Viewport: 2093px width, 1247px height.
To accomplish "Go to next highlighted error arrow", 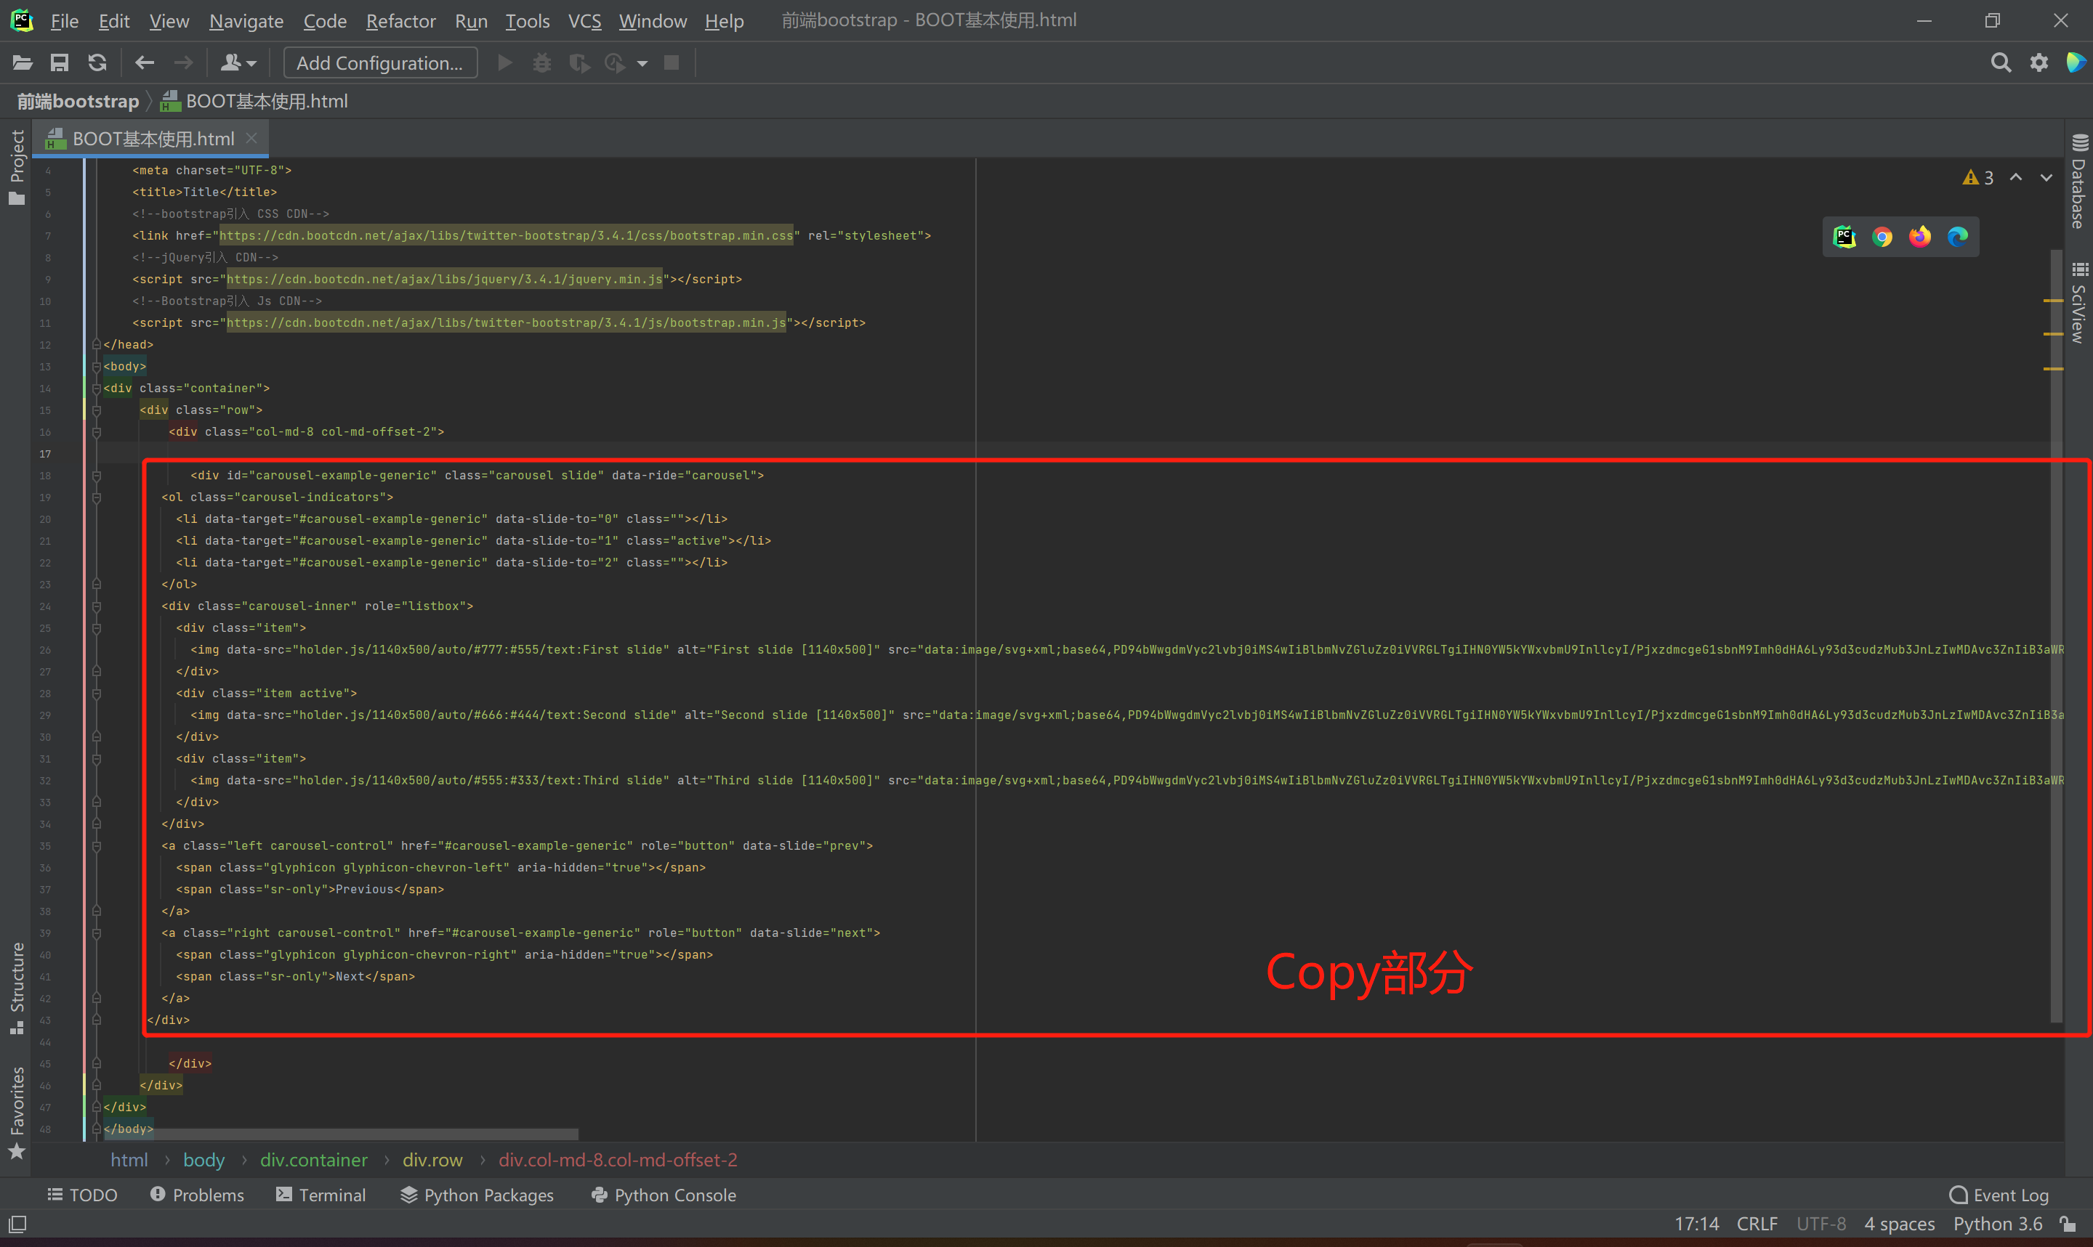I will tap(2046, 177).
